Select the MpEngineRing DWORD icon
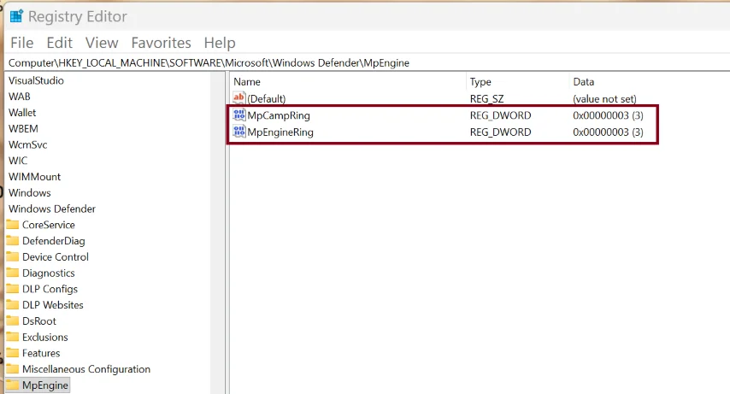This screenshot has height=394, width=730. pyautogui.click(x=239, y=132)
